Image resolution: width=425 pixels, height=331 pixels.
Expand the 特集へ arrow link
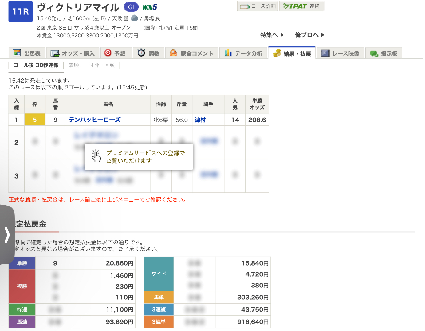[272, 35]
